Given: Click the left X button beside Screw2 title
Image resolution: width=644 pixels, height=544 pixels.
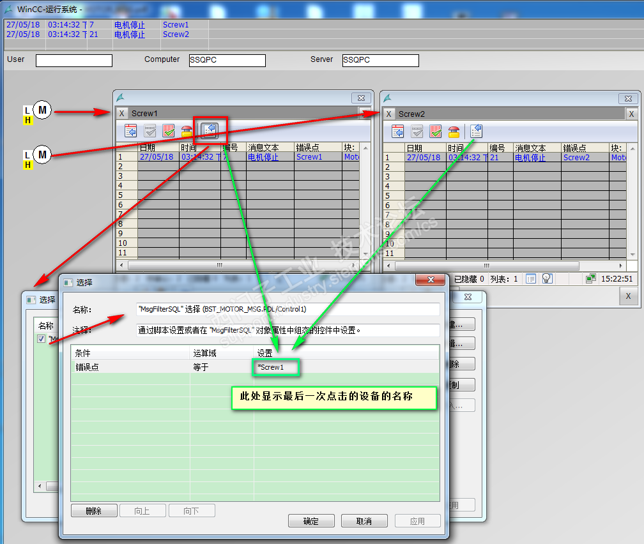Looking at the screenshot, I should click(x=388, y=114).
